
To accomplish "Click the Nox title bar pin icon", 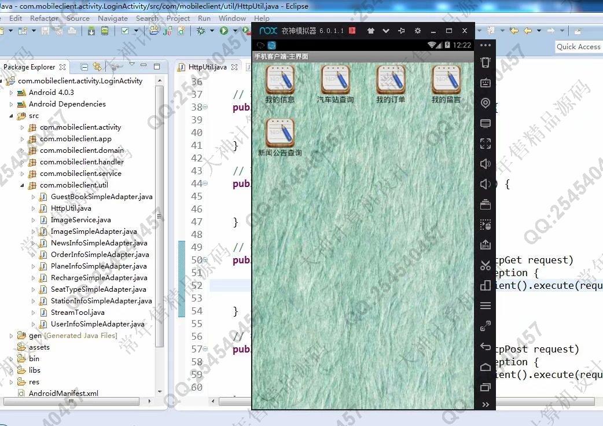I will [x=402, y=31].
